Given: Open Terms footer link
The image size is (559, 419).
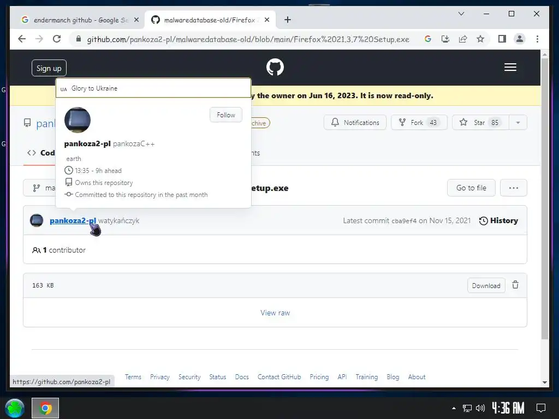Looking at the screenshot, I should (133, 376).
